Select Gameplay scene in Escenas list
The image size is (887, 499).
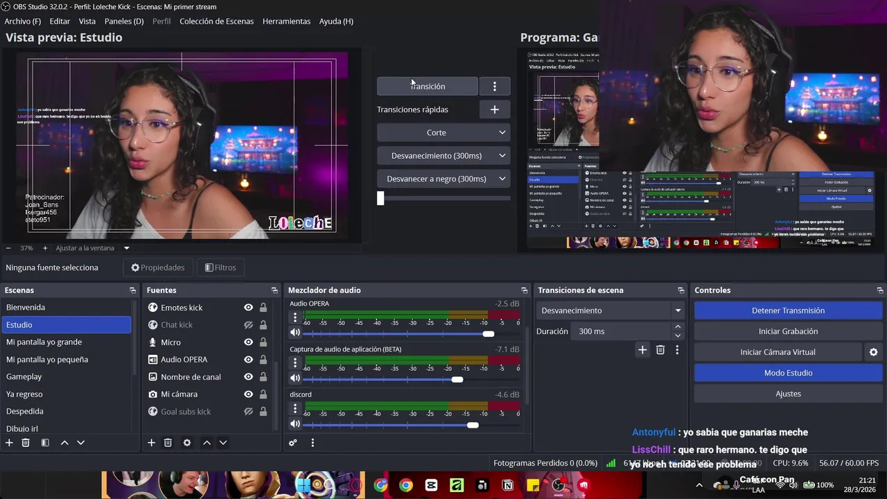(67, 376)
